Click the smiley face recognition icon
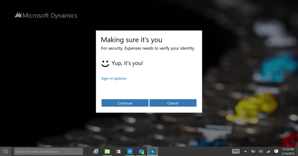298x156 pixels. pyautogui.click(x=105, y=64)
